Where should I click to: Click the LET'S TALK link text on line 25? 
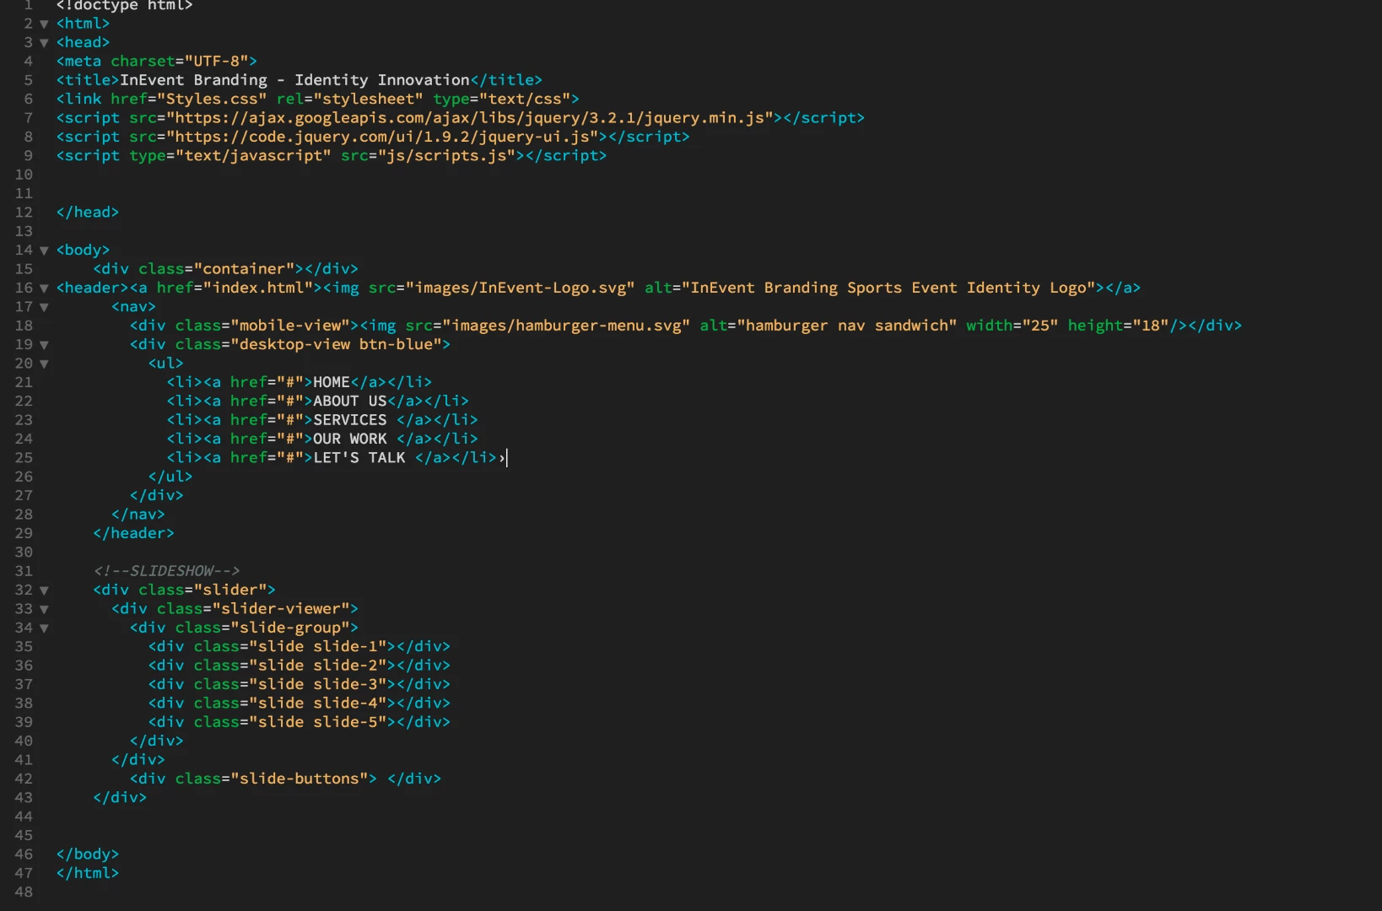click(359, 457)
